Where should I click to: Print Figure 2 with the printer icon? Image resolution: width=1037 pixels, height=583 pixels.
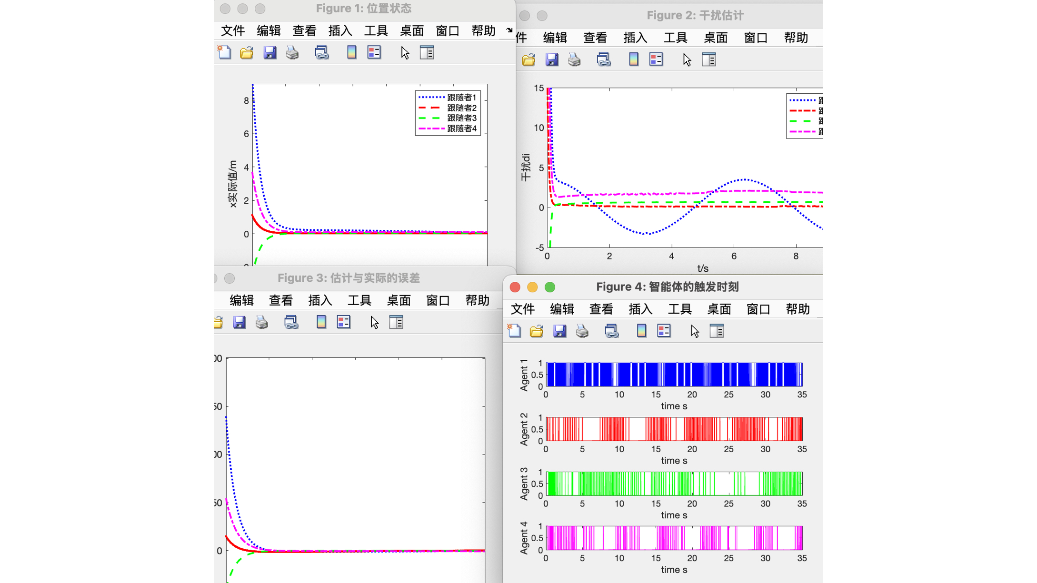pos(574,60)
